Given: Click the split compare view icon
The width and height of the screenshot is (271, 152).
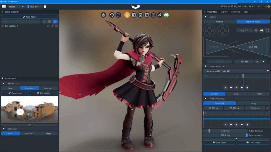Looking at the screenshot, I should coord(153,15).
